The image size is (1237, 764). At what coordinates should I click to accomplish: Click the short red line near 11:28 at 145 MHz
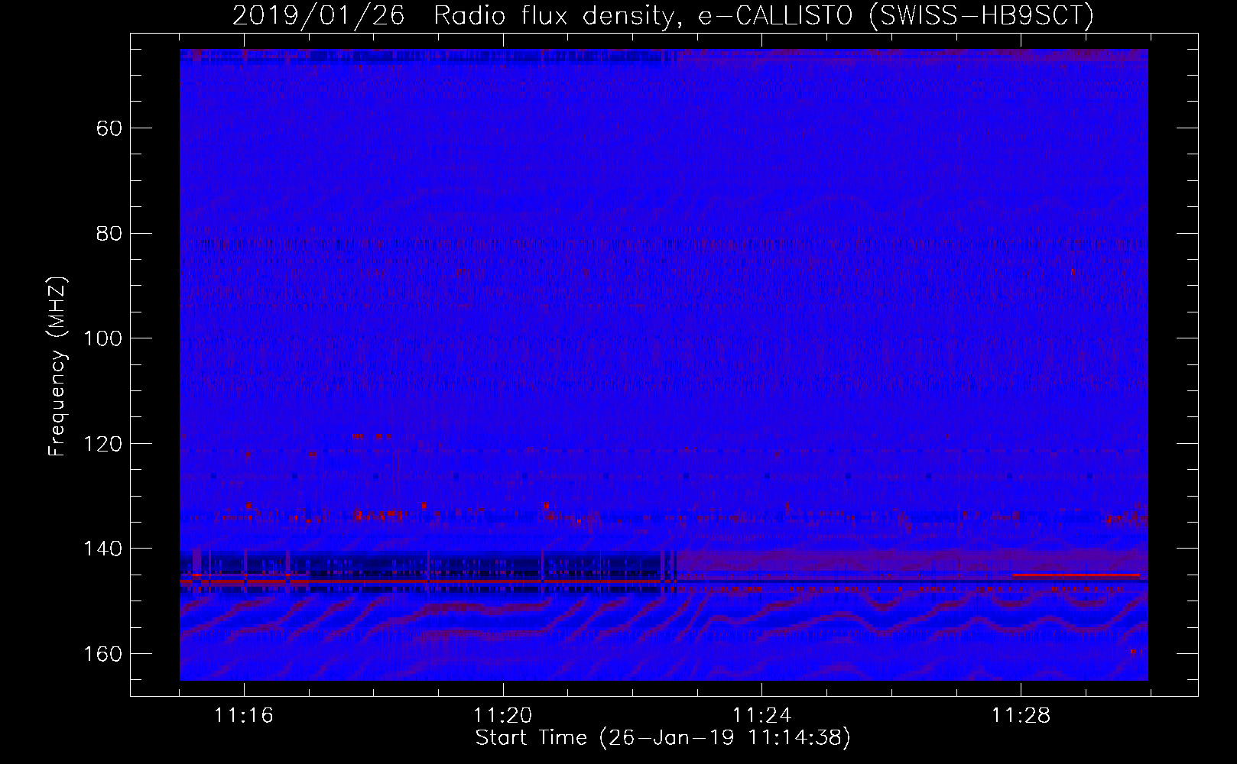1076,575
